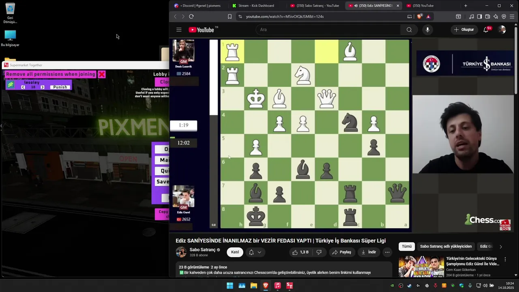Click the Sabo Satranç channel avatar
The image size is (519, 292).
pyautogui.click(x=181, y=252)
